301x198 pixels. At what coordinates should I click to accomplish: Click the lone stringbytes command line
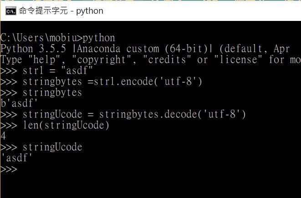tap(41, 92)
